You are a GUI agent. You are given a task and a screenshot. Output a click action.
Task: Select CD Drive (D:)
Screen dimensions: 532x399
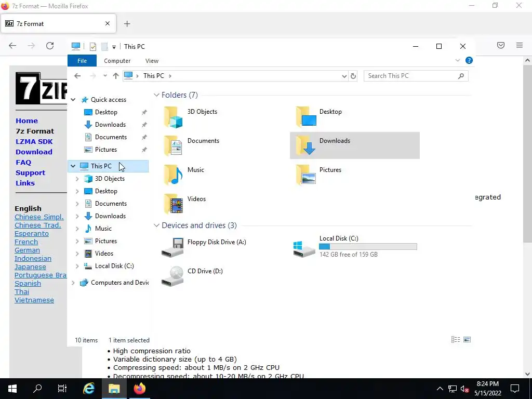(192, 276)
